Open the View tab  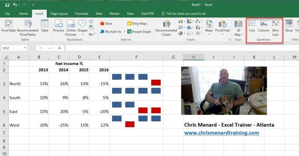130,14
